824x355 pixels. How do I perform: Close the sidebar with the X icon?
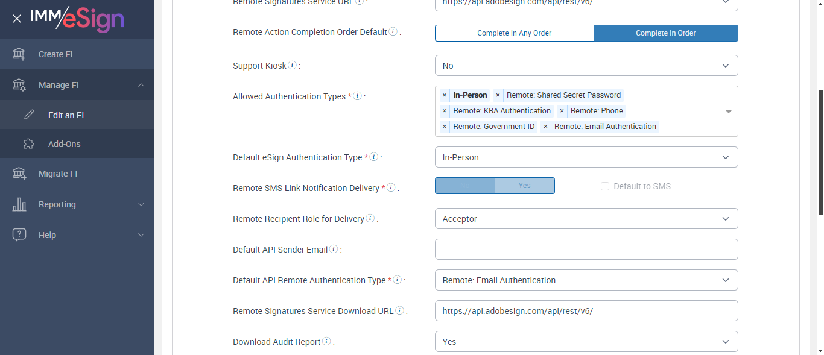click(x=17, y=19)
